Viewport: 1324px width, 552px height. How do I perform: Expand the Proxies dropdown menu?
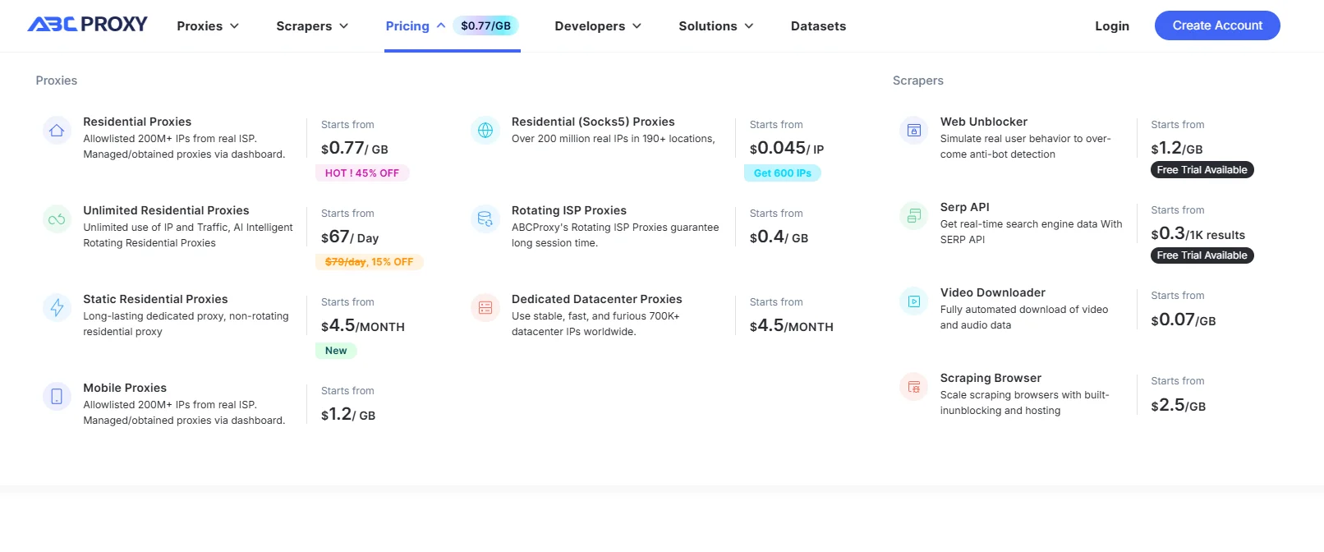pyautogui.click(x=208, y=26)
